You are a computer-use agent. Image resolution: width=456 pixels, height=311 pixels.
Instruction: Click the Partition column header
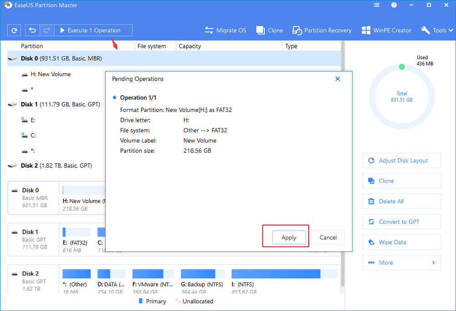[x=32, y=46]
